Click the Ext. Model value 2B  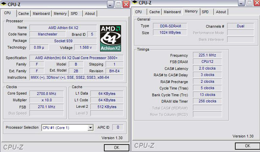(76, 71)
